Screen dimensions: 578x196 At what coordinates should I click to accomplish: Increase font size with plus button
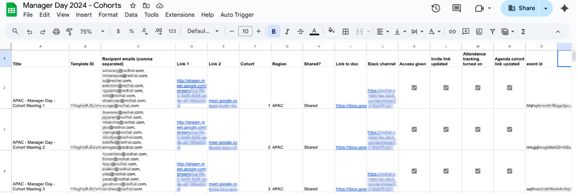coord(258,31)
